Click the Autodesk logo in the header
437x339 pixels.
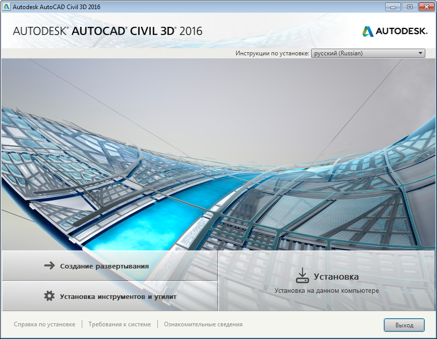[x=395, y=31]
